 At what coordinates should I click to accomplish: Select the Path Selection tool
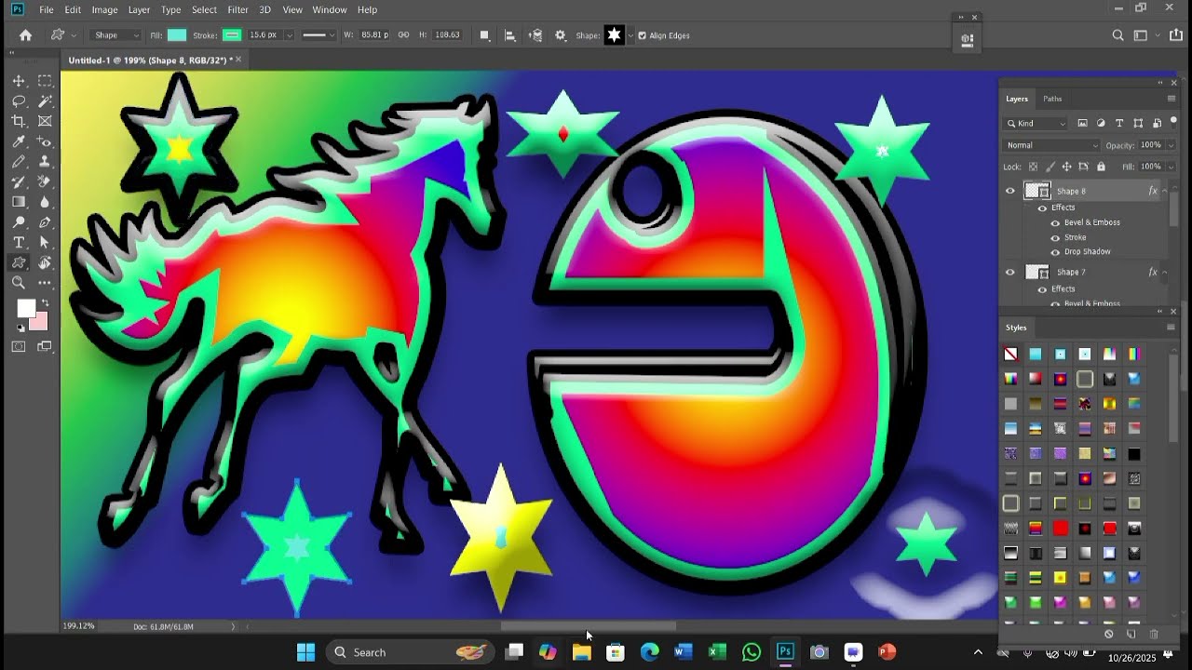[x=45, y=243]
